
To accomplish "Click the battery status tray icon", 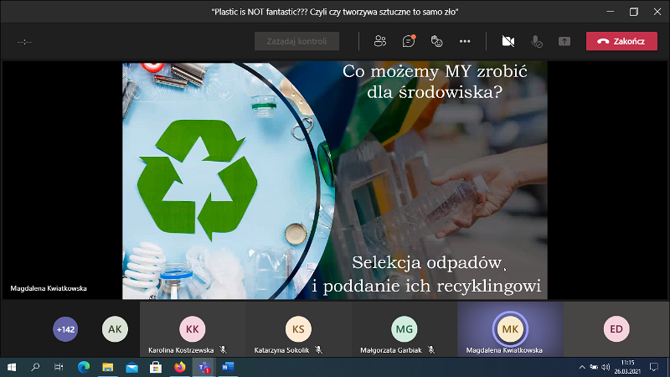I will [594, 367].
